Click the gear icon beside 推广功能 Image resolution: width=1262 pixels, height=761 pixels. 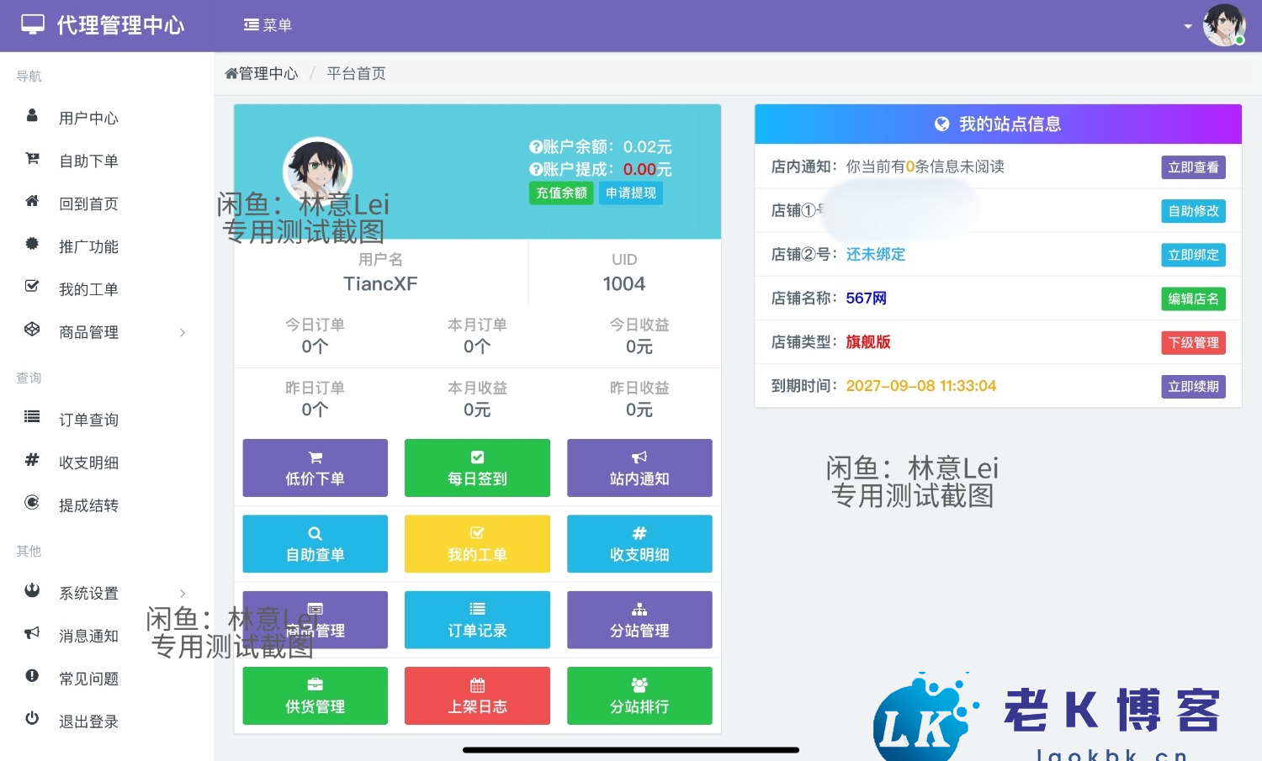coord(32,245)
